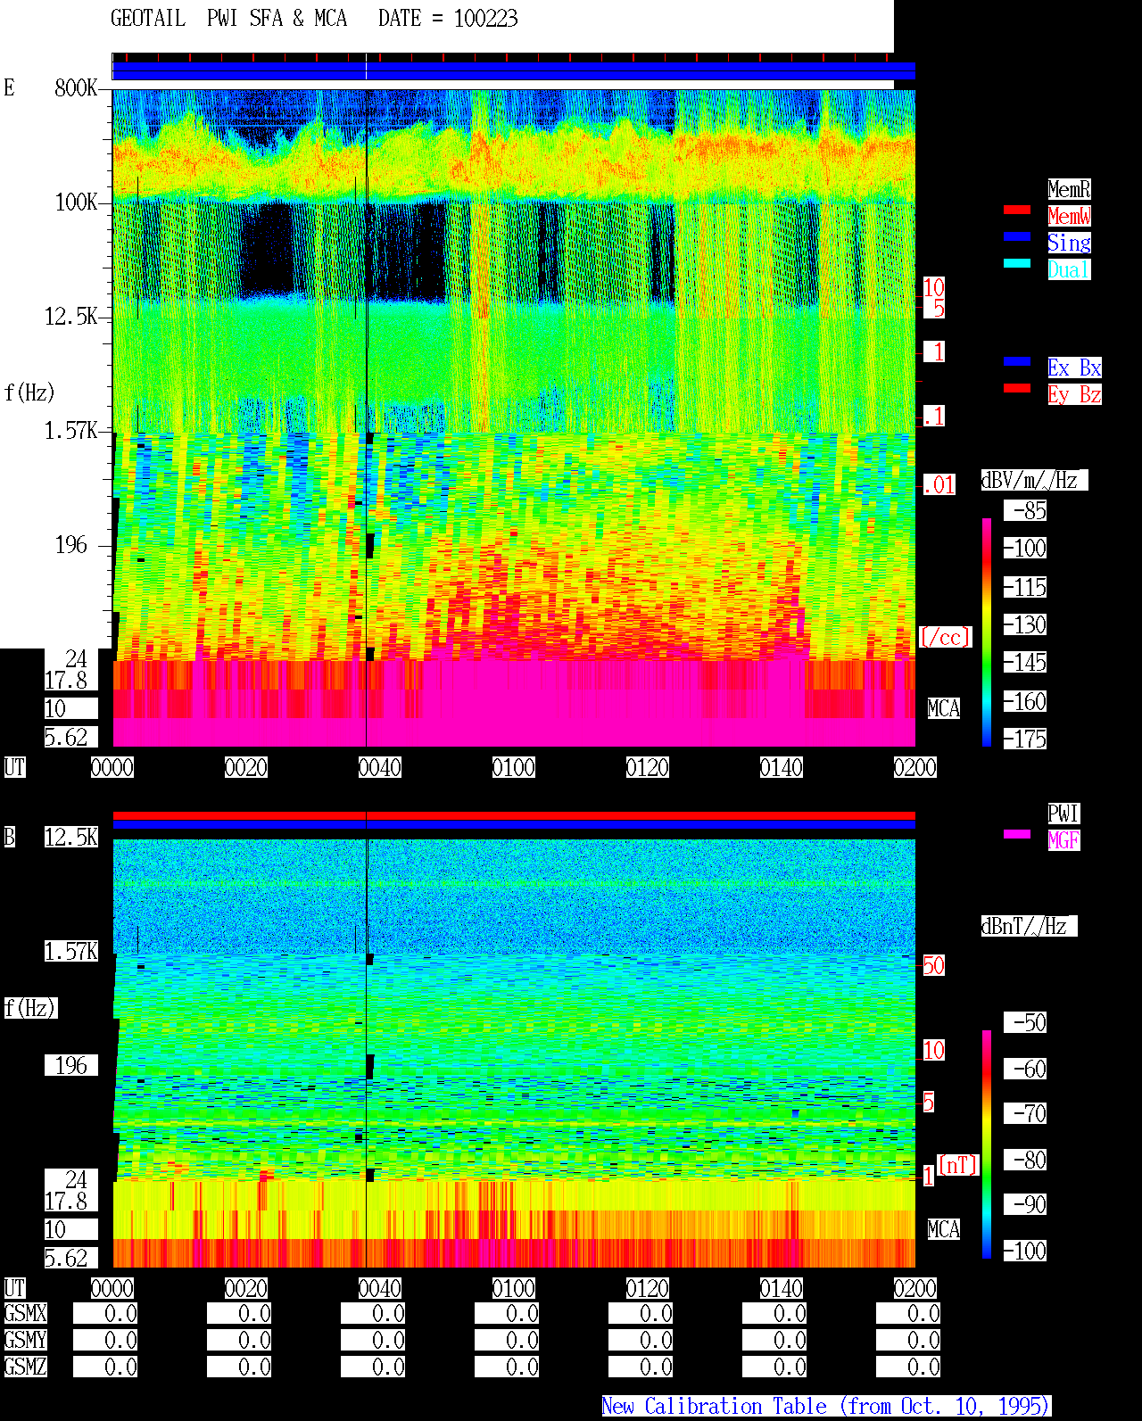The height and width of the screenshot is (1421, 1142).
Task: Click the '-50' color scale value
Action: (x=1025, y=1022)
